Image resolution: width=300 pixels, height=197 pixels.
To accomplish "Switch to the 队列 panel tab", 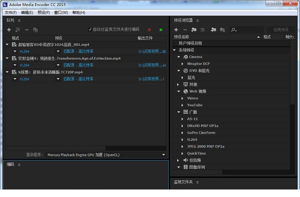I will [x=10, y=20].
